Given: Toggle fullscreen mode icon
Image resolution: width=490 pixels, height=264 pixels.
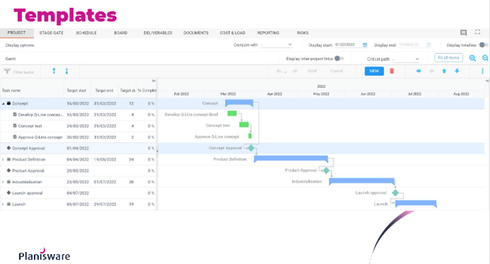Looking at the screenshot, I should click(x=477, y=33).
